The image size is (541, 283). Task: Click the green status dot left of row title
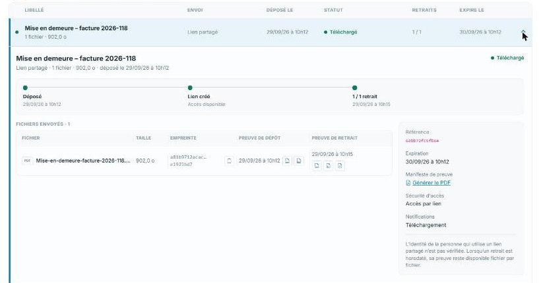click(17, 32)
